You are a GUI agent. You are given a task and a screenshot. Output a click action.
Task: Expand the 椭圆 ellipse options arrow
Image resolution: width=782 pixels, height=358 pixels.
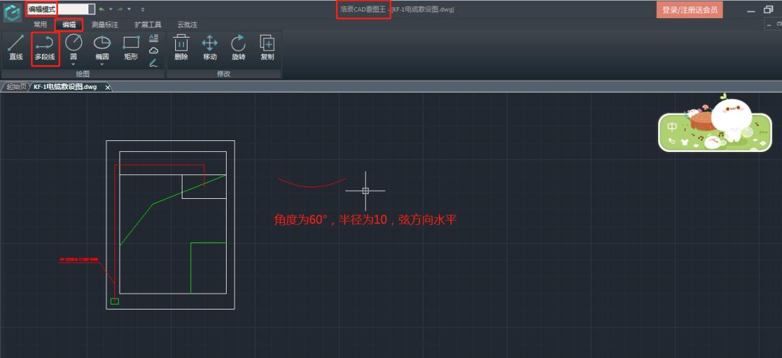coord(102,64)
